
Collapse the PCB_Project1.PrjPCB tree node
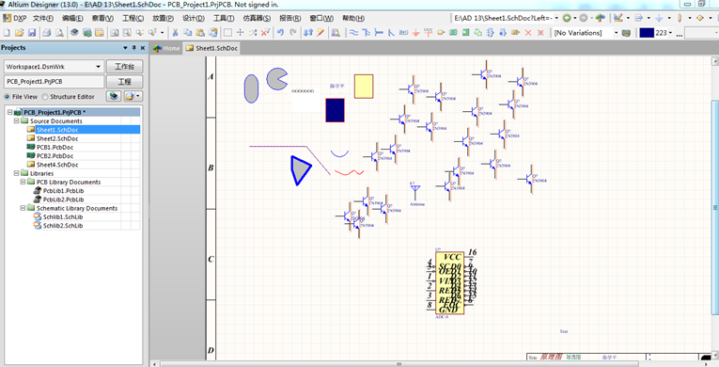tap(9, 112)
